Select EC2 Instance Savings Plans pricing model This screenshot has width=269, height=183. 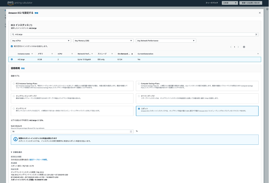14,84
